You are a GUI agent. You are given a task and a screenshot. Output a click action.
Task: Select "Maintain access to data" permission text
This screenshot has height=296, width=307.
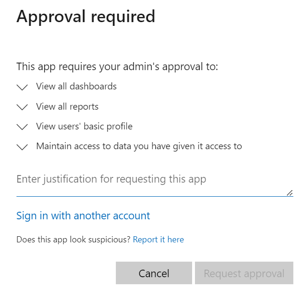[x=139, y=146]
